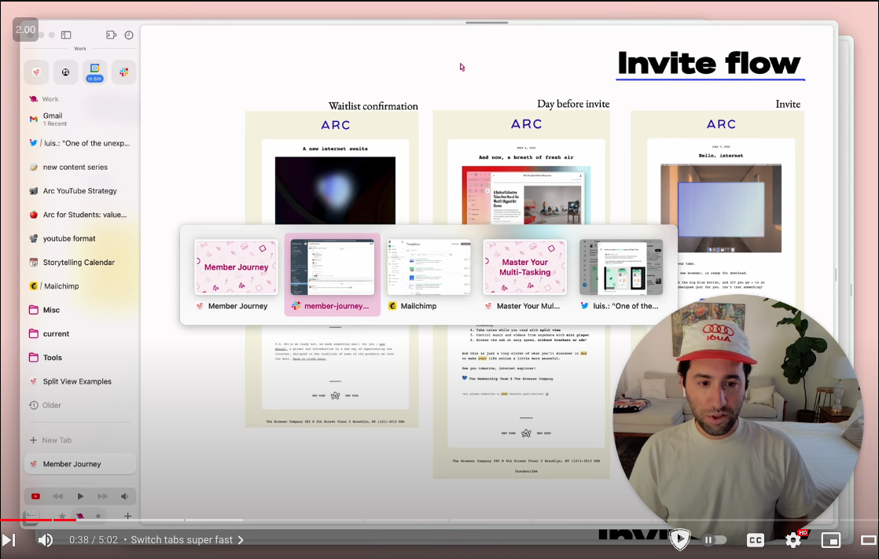Open the Storytelling Calendar tab

coord(80,263)
